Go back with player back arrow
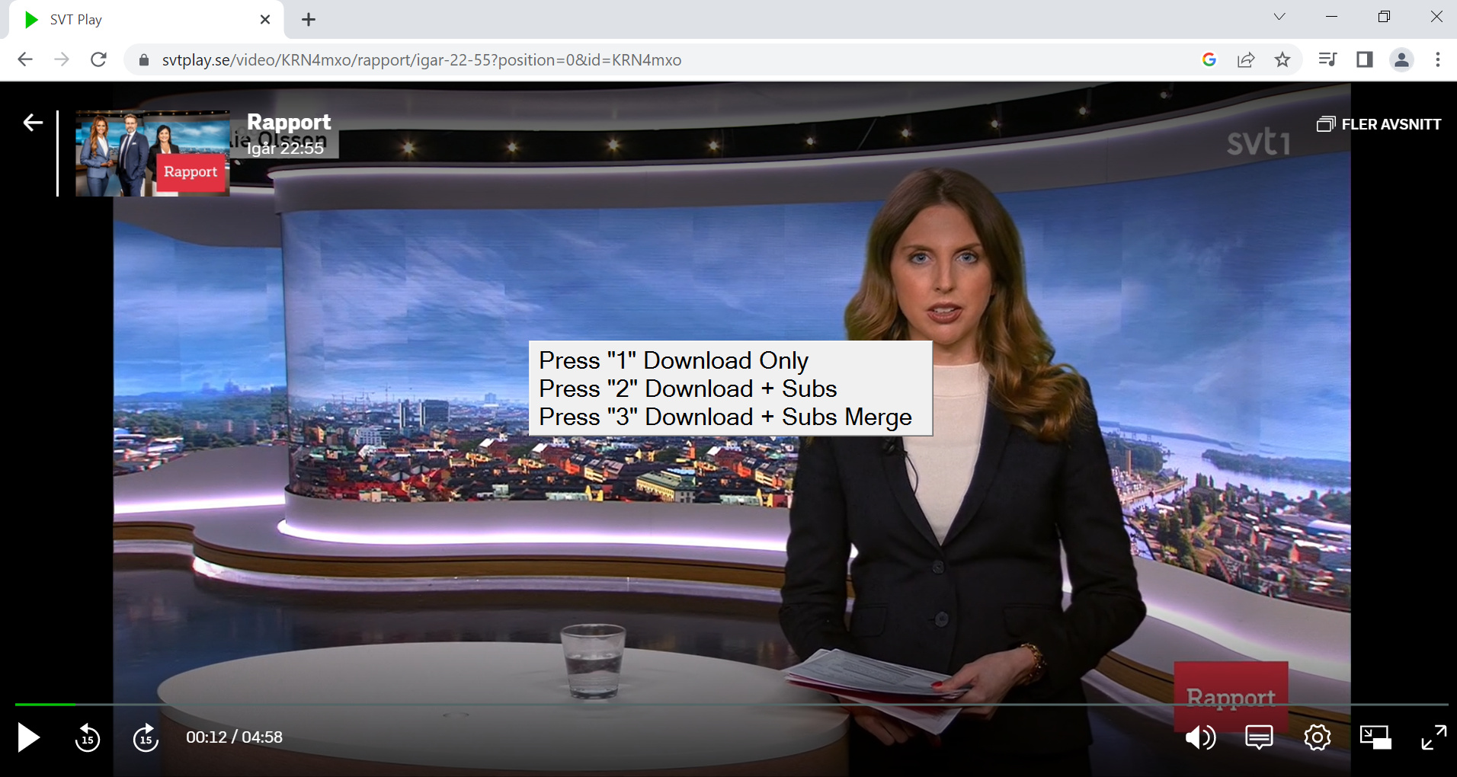This screenshot has width=1457, height=777. [x=33, y=123]
